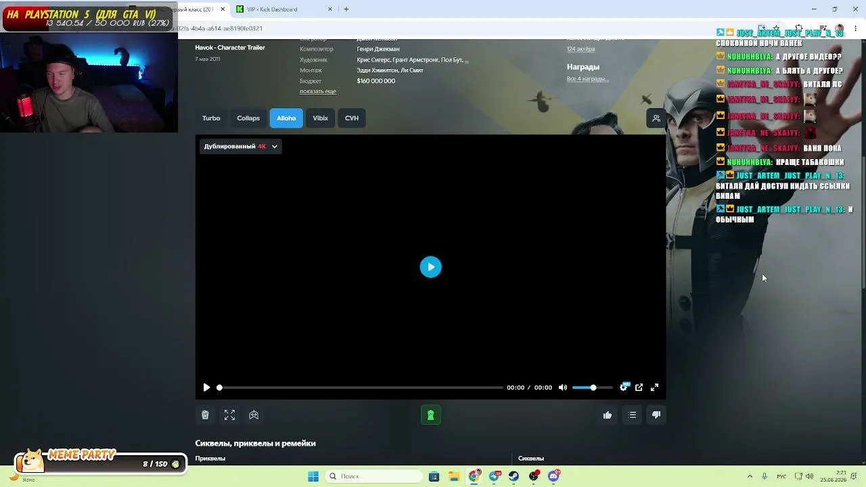
Task: Open Discord from the taskbar
Action: [554, 476]
